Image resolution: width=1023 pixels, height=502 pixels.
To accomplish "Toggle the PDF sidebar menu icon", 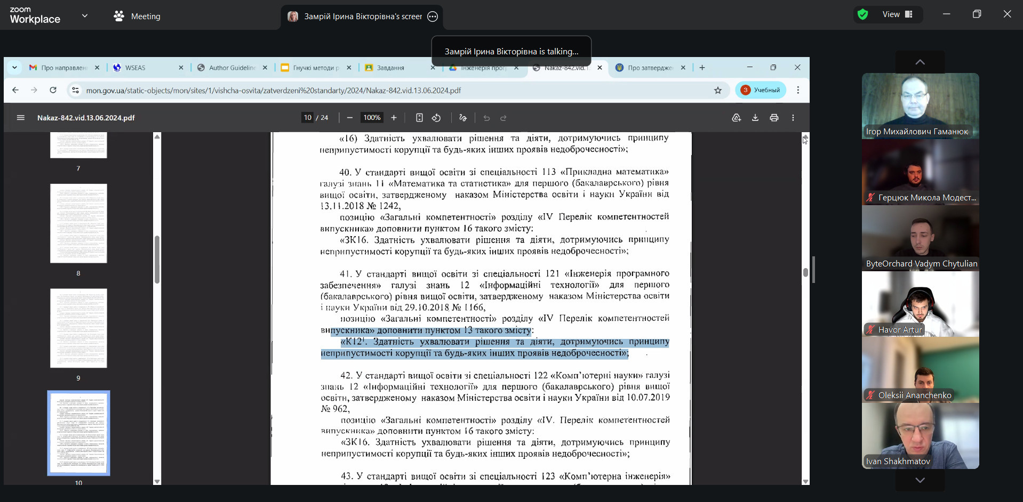I will click(x=21, y=118).
